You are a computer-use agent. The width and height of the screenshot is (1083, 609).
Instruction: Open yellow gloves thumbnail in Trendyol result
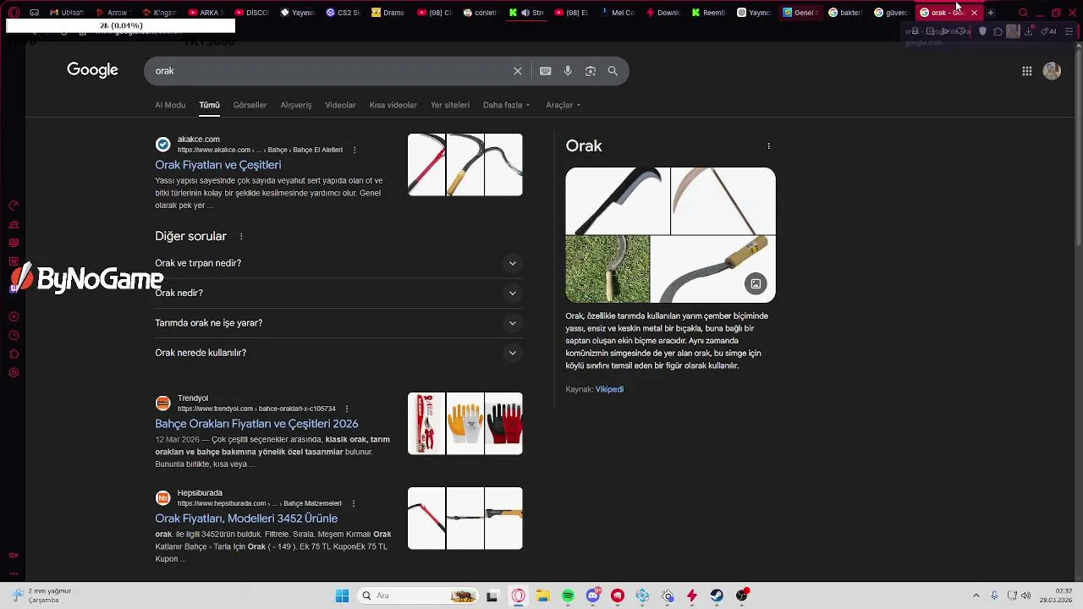(x=465, y=424)
